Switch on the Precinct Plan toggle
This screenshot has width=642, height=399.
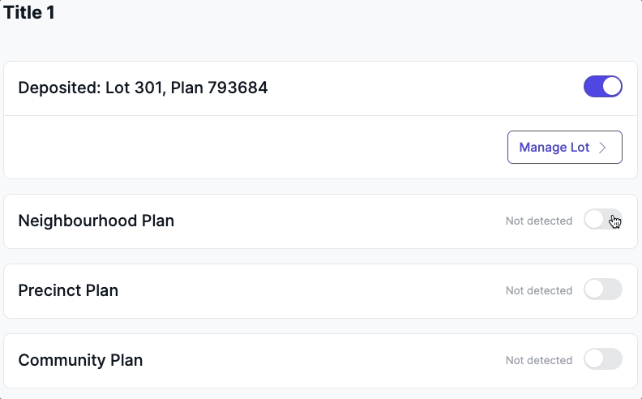click(x=602, y=290)
